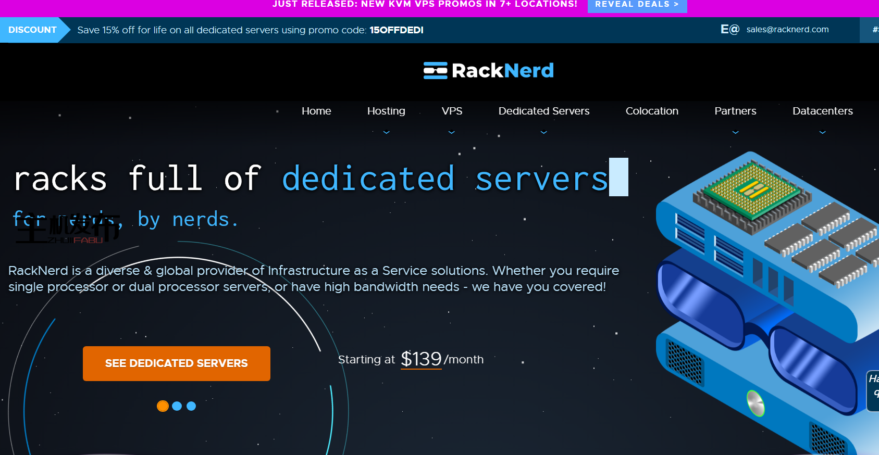Viewport: 879px width, 455px height.
Task: Click the E@ email icon
Action: click(x=729, y=30)
